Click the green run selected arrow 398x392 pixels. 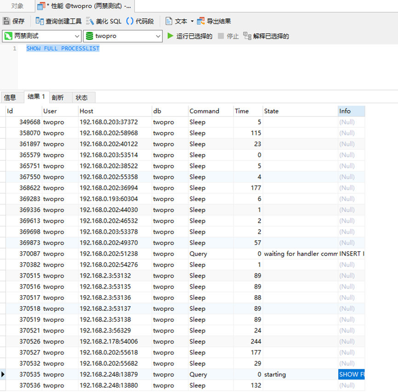tap(170, 36)
